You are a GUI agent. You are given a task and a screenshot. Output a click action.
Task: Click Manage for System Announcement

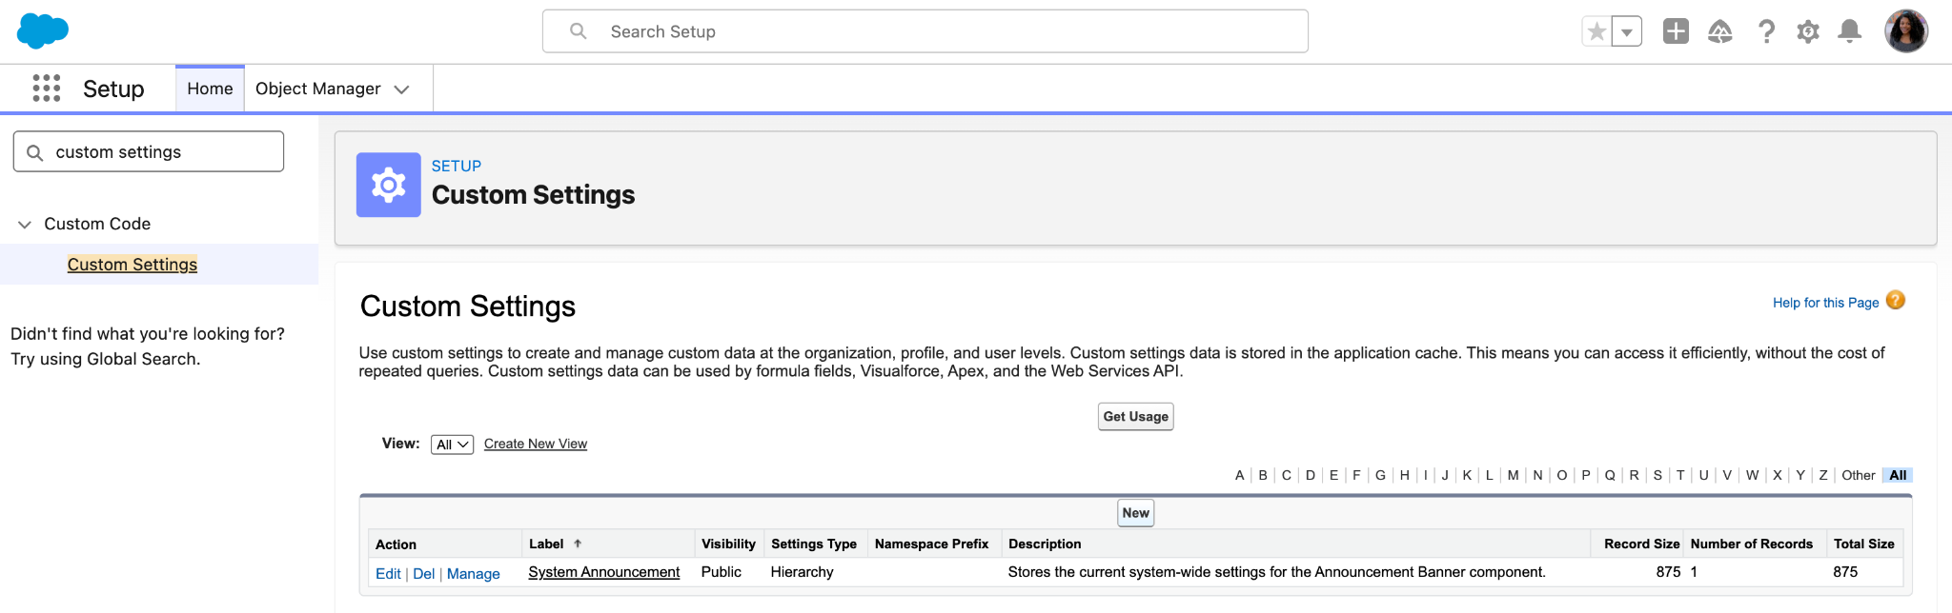474,573
